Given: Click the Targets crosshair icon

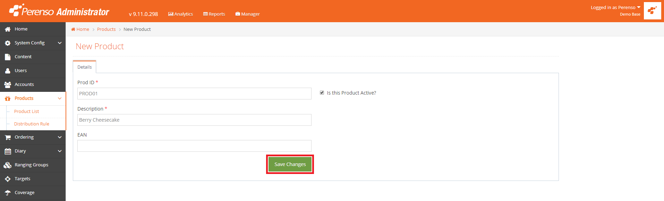Looking at the screenshot, I should (8, 179).
